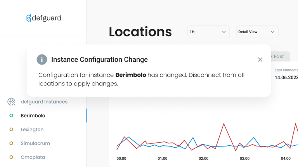298x167 pixels.
Task: Click the status circle next to Simulacrum
Action: pos(11,143)
